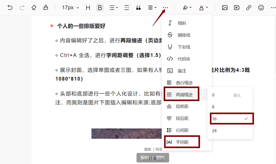Click the format painter brush icon
Screen dimensions: 276x164
coord(46,8)
